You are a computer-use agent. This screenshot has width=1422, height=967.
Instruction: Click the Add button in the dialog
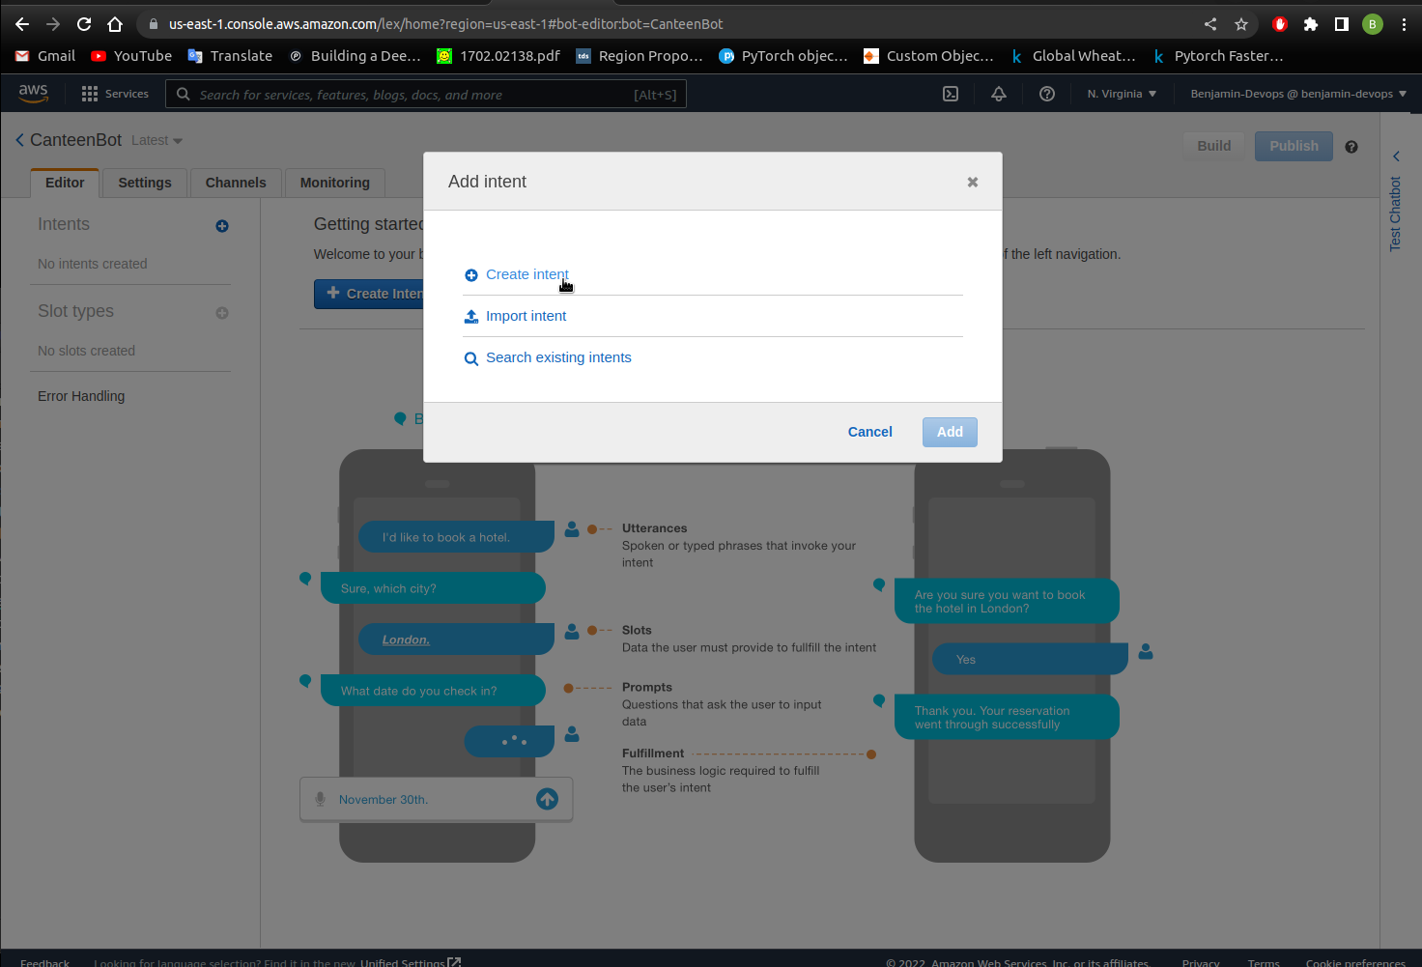[950, 432]
